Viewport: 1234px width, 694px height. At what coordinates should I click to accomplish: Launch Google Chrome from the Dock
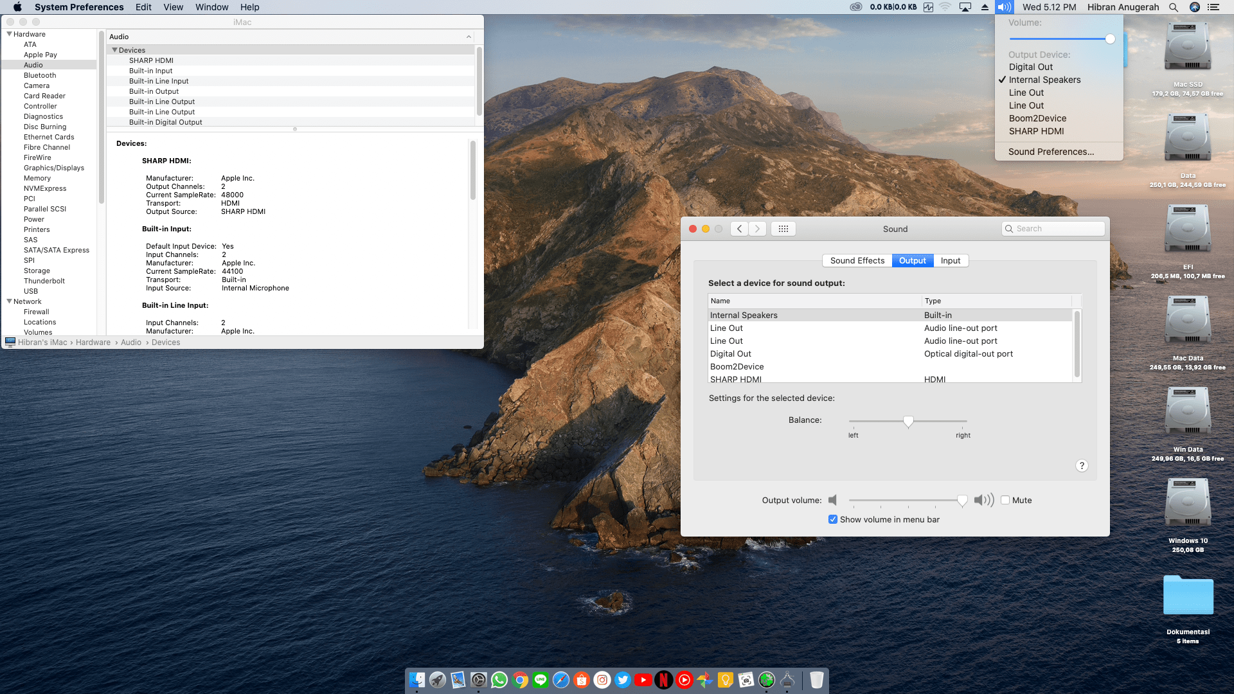pos(520,680)
